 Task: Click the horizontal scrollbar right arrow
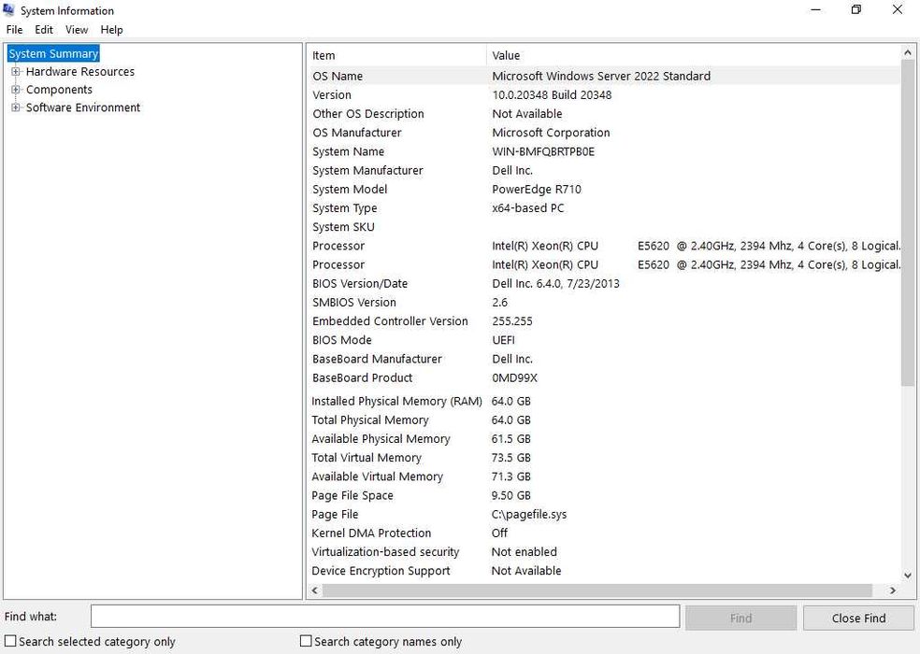(x=893, y=590)
